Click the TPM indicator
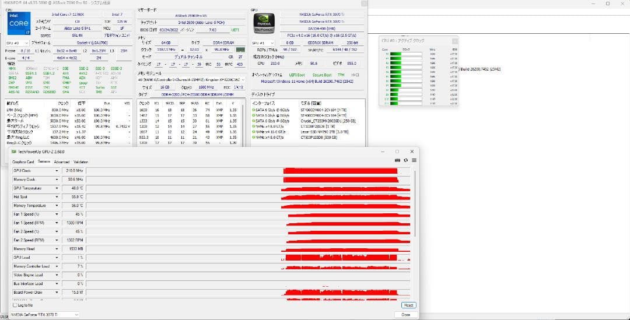The width and height of the screenshot is (630, 320). (x=341, y=75)
